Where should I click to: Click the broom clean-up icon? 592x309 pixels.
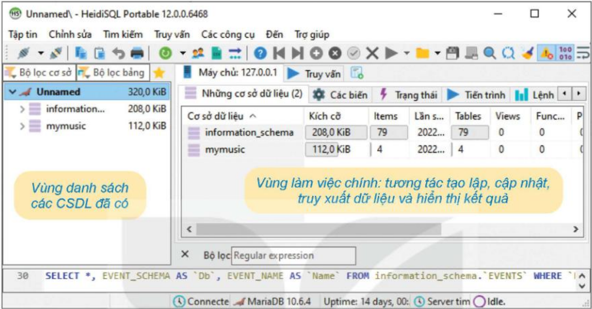pyautogui.click(x=527, y=53)
